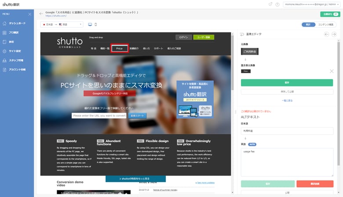Viewport: 343px width, 197px height.
Task: Click the small replacement image thumbnail Price
Action: point(246,71)
